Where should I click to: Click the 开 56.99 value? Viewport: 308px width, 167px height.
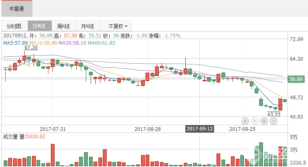click(x=46, y=36)
